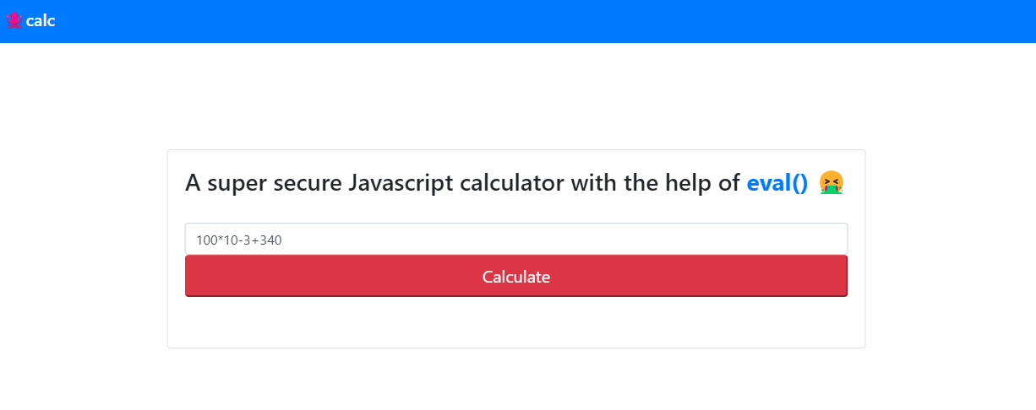This screenshot has height=410, width=1036.
Task: Click the pink octopus logo icon
Action: pos(14,20)
